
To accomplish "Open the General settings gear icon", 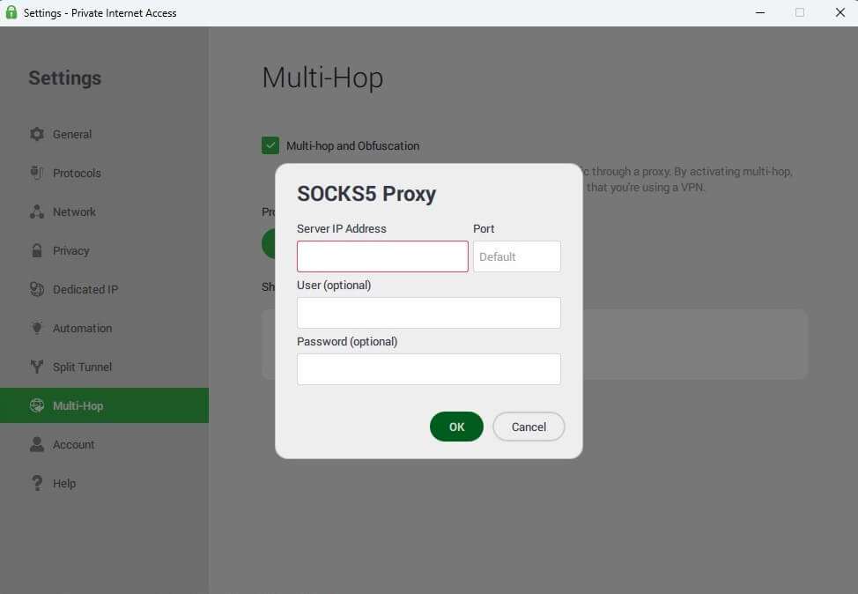I will tap(36, 134).
